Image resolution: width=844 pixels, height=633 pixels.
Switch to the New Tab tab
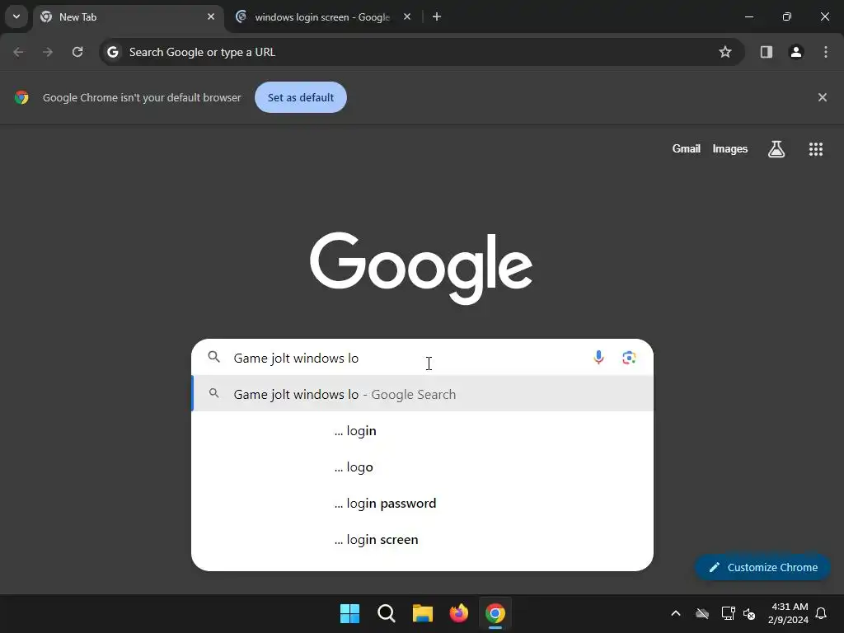point(128,17)
